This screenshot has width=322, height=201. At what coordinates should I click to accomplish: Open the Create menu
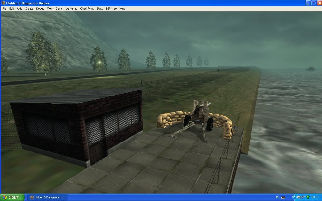(x=29, y=9)
